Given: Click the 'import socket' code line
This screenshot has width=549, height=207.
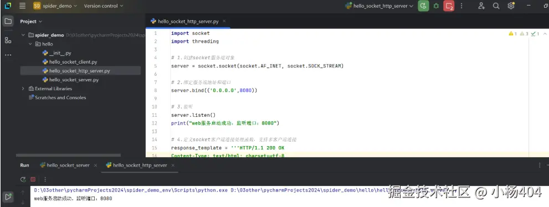Looking at the screenshot, I should (x=190, y=33).
